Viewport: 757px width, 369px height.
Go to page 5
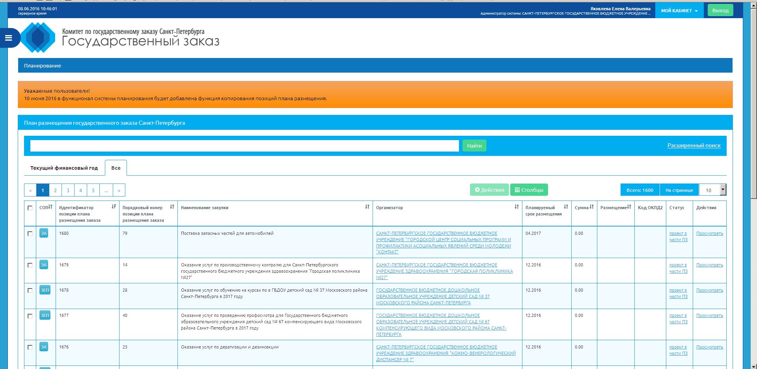coord(93,190)
